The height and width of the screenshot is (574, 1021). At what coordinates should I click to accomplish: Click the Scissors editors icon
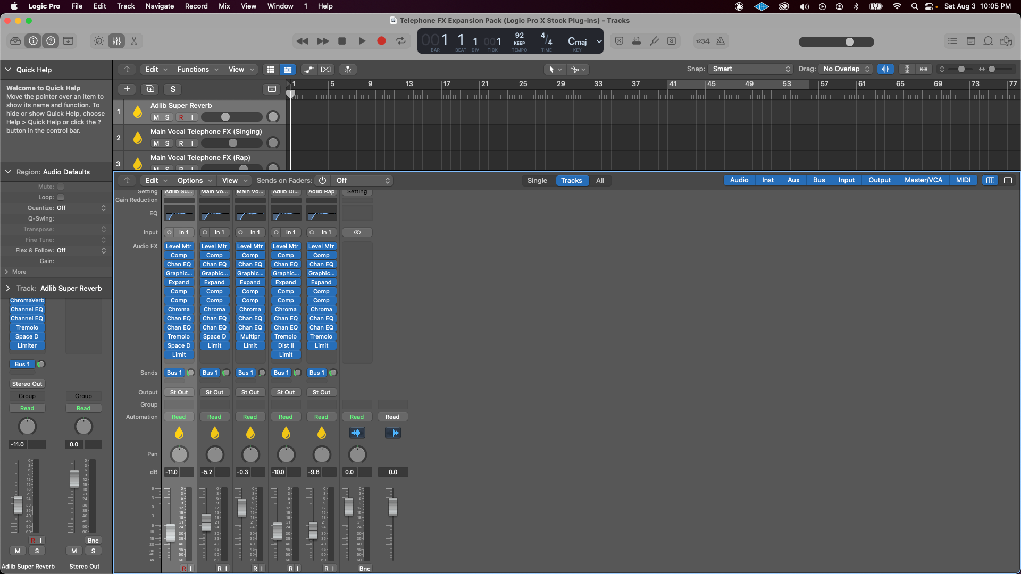point(134,41)
